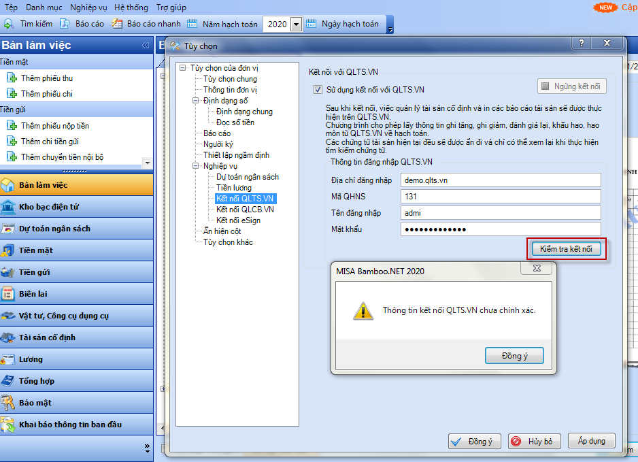Click the Thêm phiếu thu icon
This screenshot has width=638, height=462.
pyautogui.click(x=12, y=78)
